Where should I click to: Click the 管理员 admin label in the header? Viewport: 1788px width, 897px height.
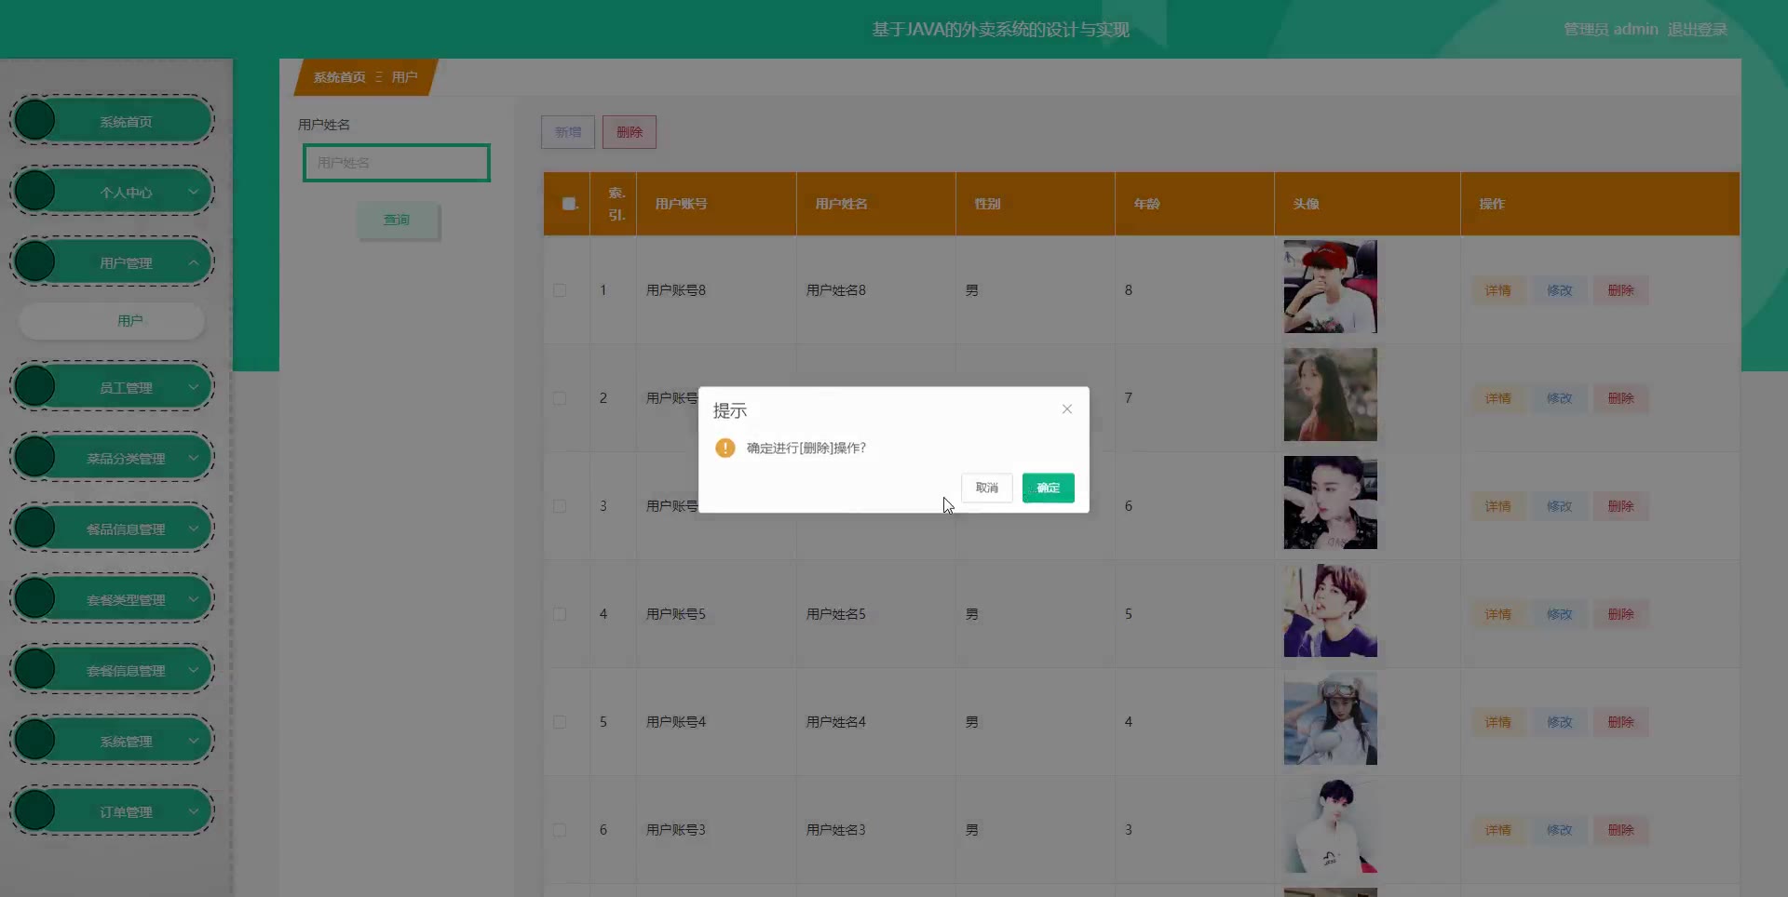tap(1611, 30)
